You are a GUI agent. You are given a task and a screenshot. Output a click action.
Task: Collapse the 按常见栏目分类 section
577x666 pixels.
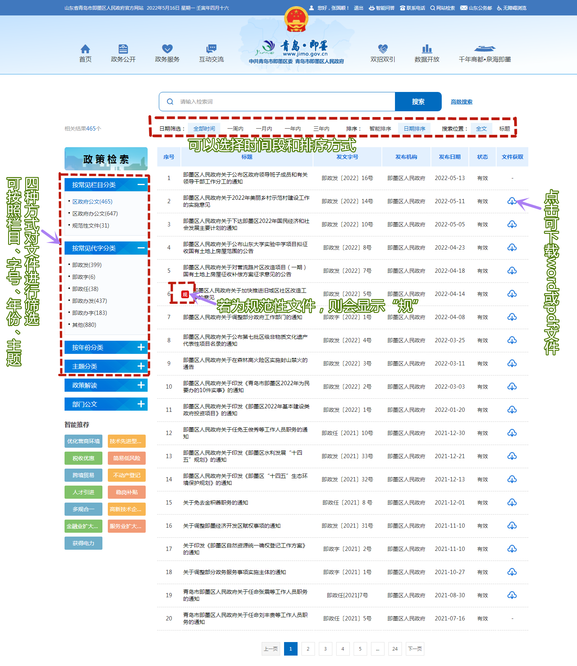[x=141, y=185]
